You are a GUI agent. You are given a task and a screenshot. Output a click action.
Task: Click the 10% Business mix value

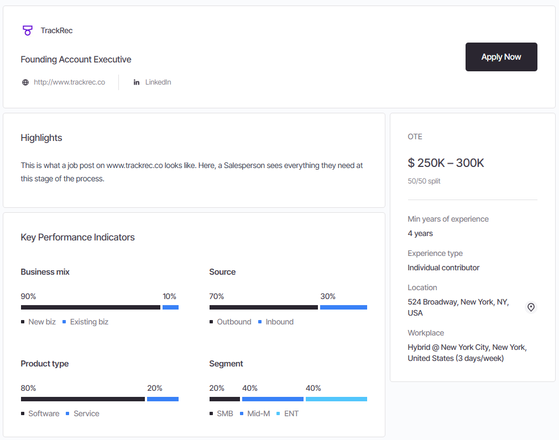169,296
